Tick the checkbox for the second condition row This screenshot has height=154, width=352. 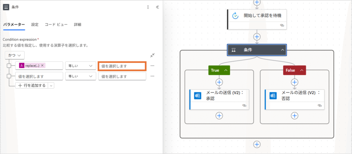pos(9,76)
